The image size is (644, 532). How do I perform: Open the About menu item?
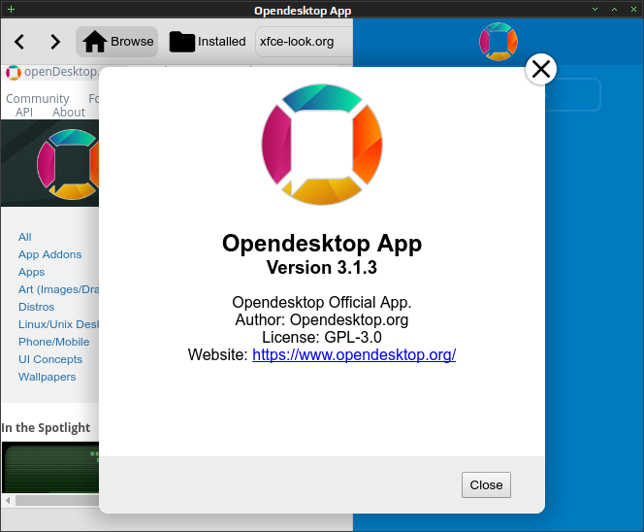click(69, 113)
